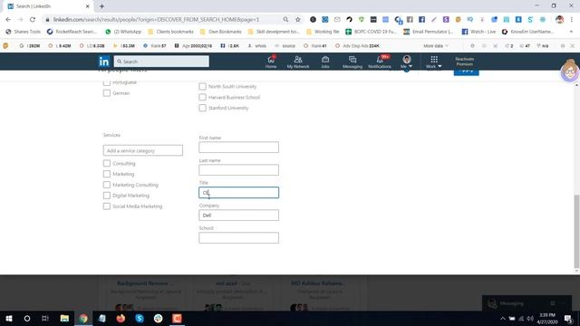Open Windows Start menu

point(9,318)
